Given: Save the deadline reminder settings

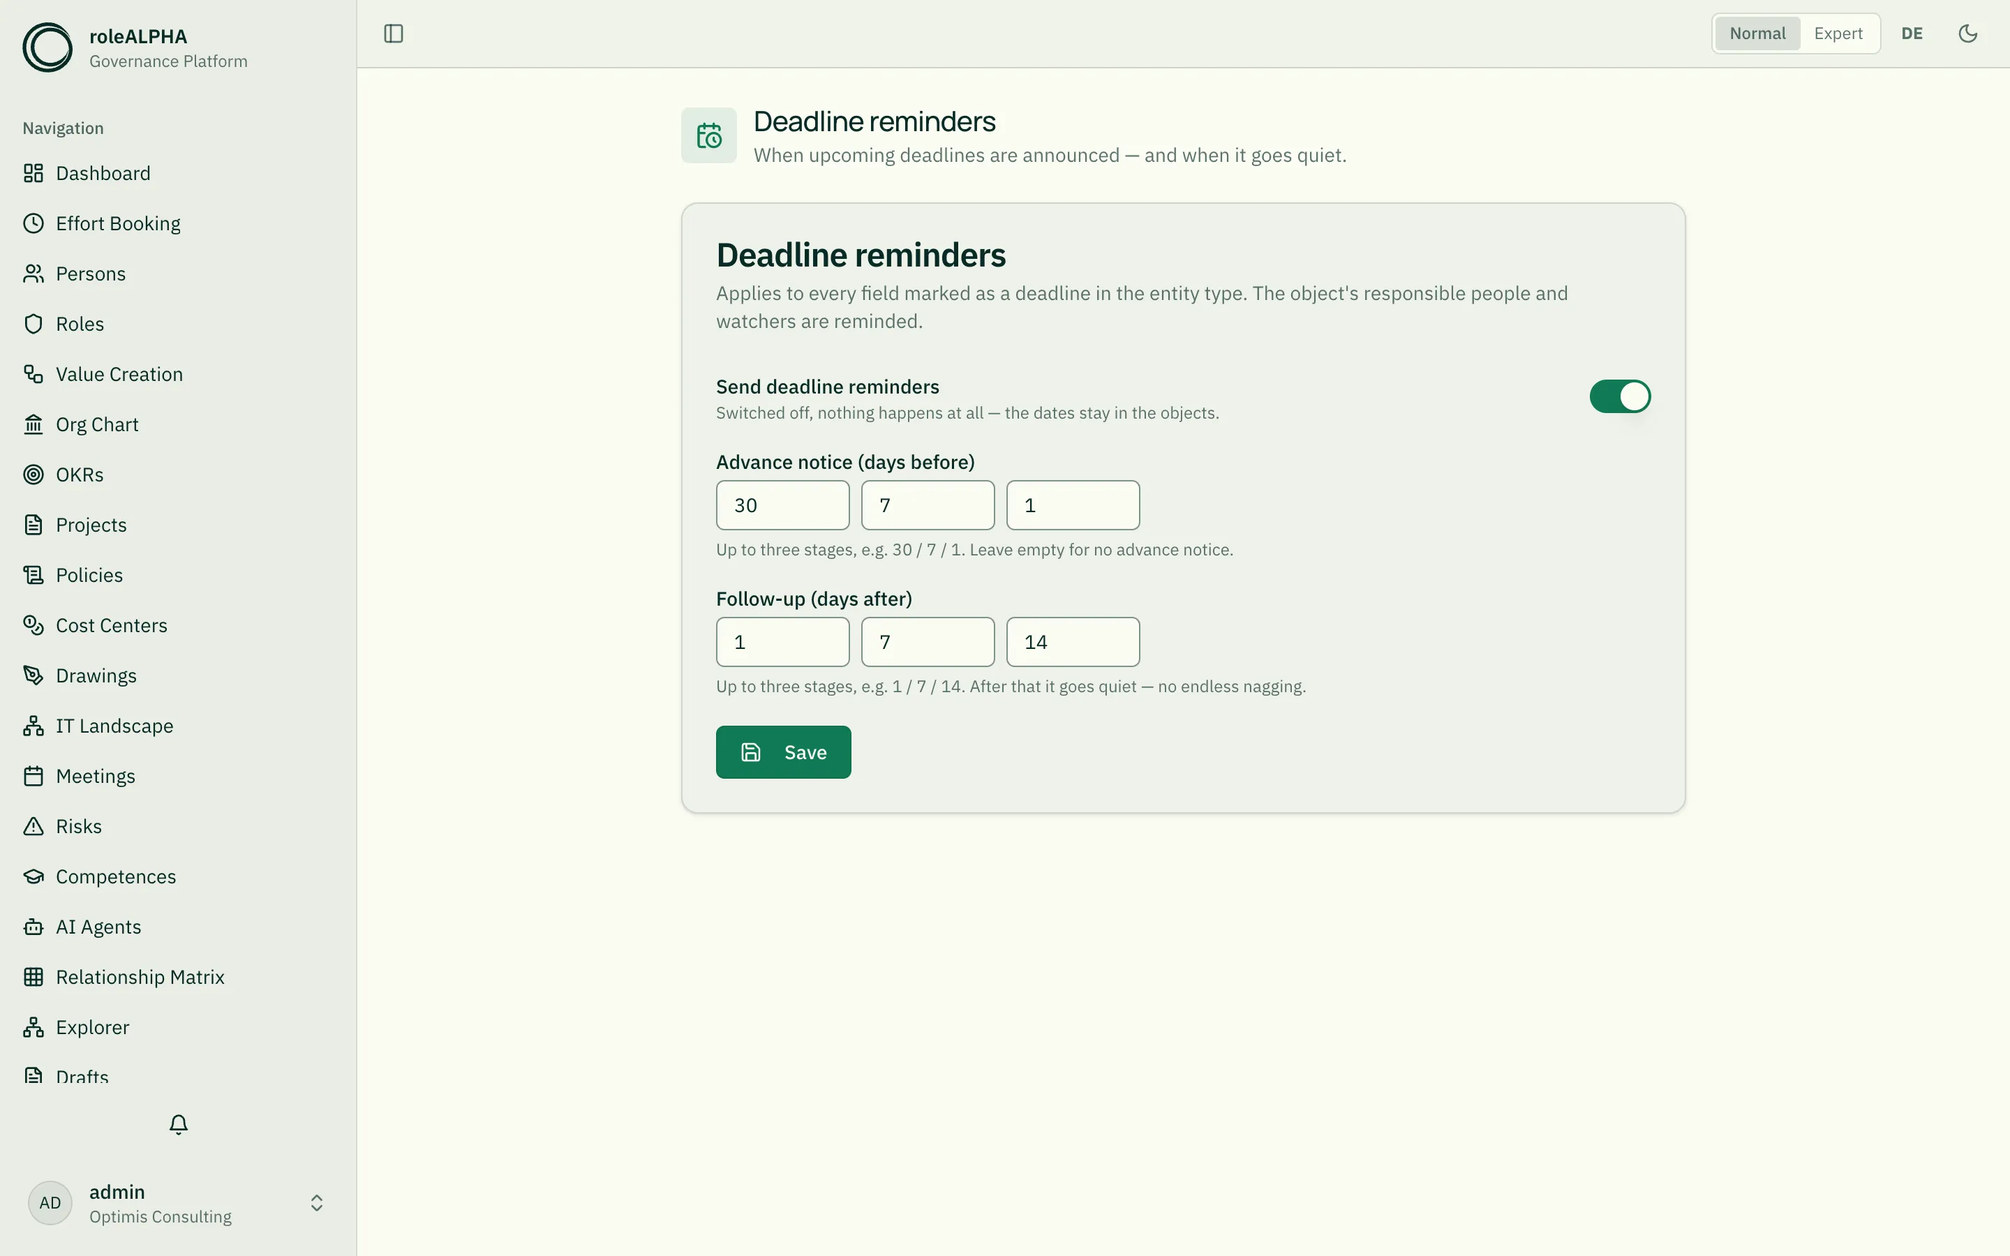Looking at the screenshot, I should tap(783, 752).
